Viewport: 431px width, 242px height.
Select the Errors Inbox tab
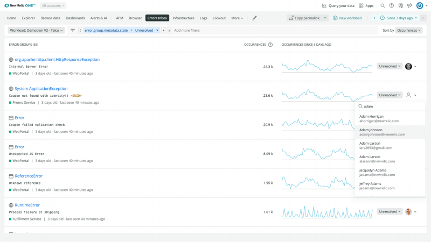157,18
